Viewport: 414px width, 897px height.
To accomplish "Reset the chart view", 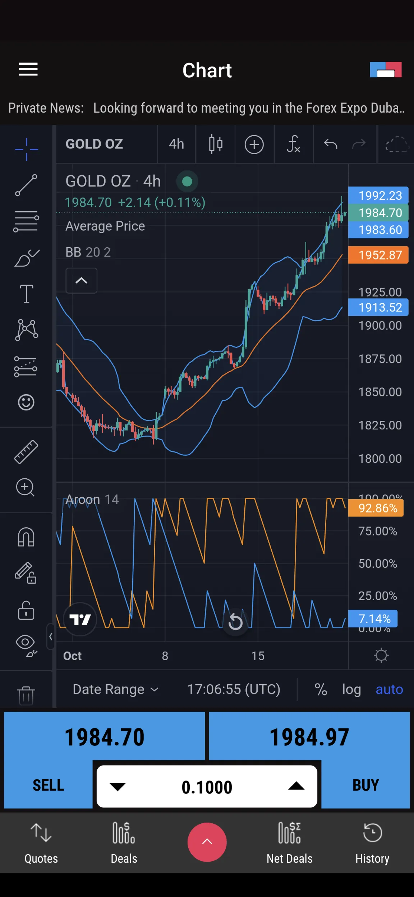I will pyautogui.click(x=235, y=622).
